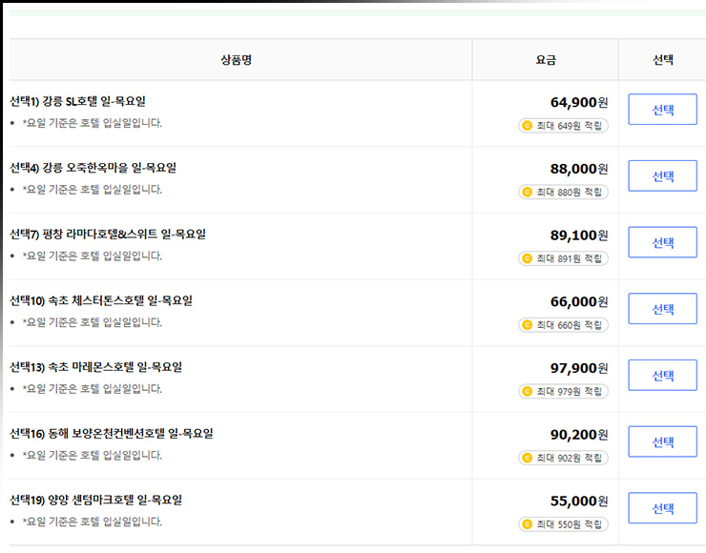
Task: Click the 64,900원 price
Action: (578, 102)
